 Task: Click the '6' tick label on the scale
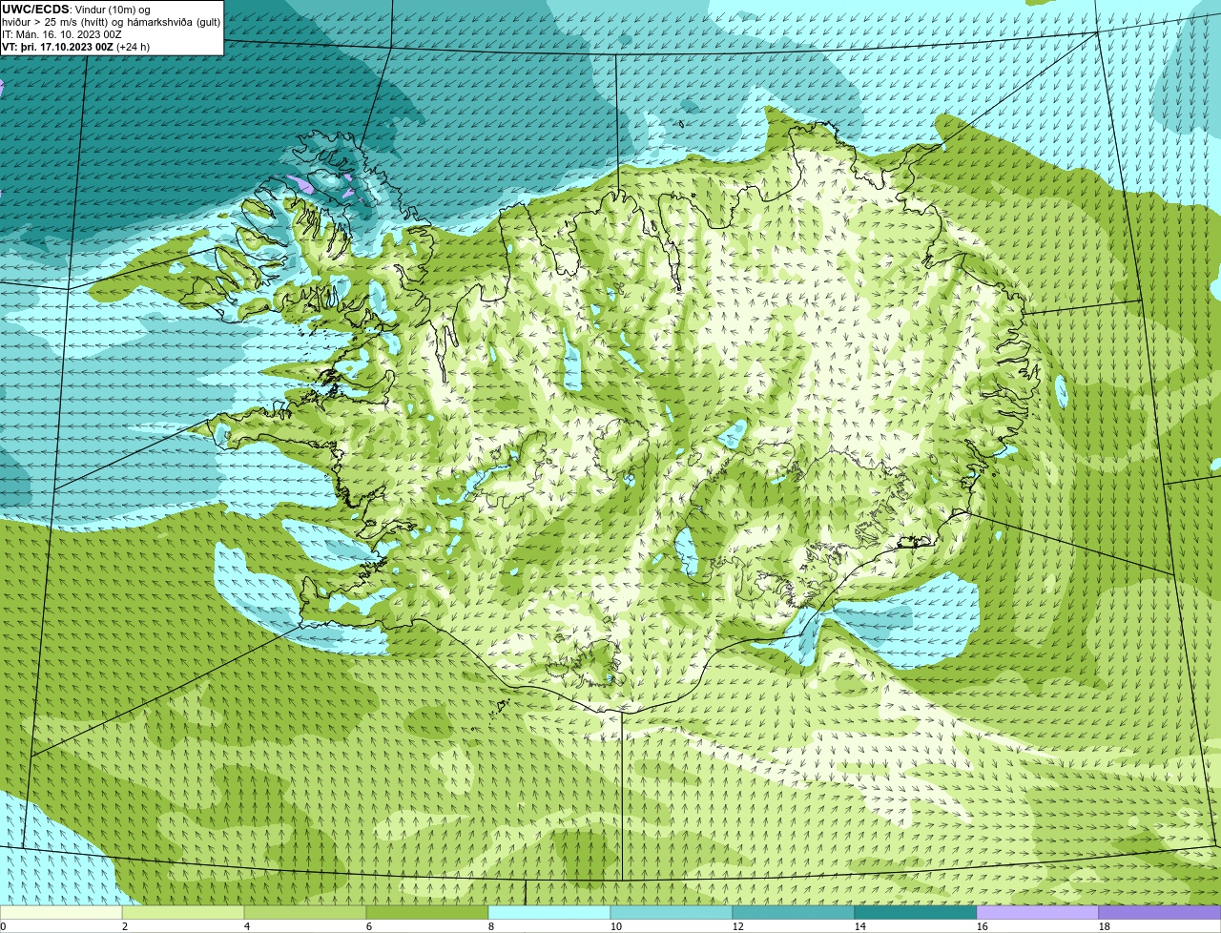pos(369,926)
